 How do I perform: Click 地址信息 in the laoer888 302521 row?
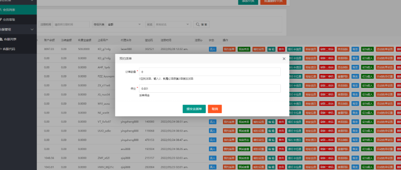(x=311, y=50)
